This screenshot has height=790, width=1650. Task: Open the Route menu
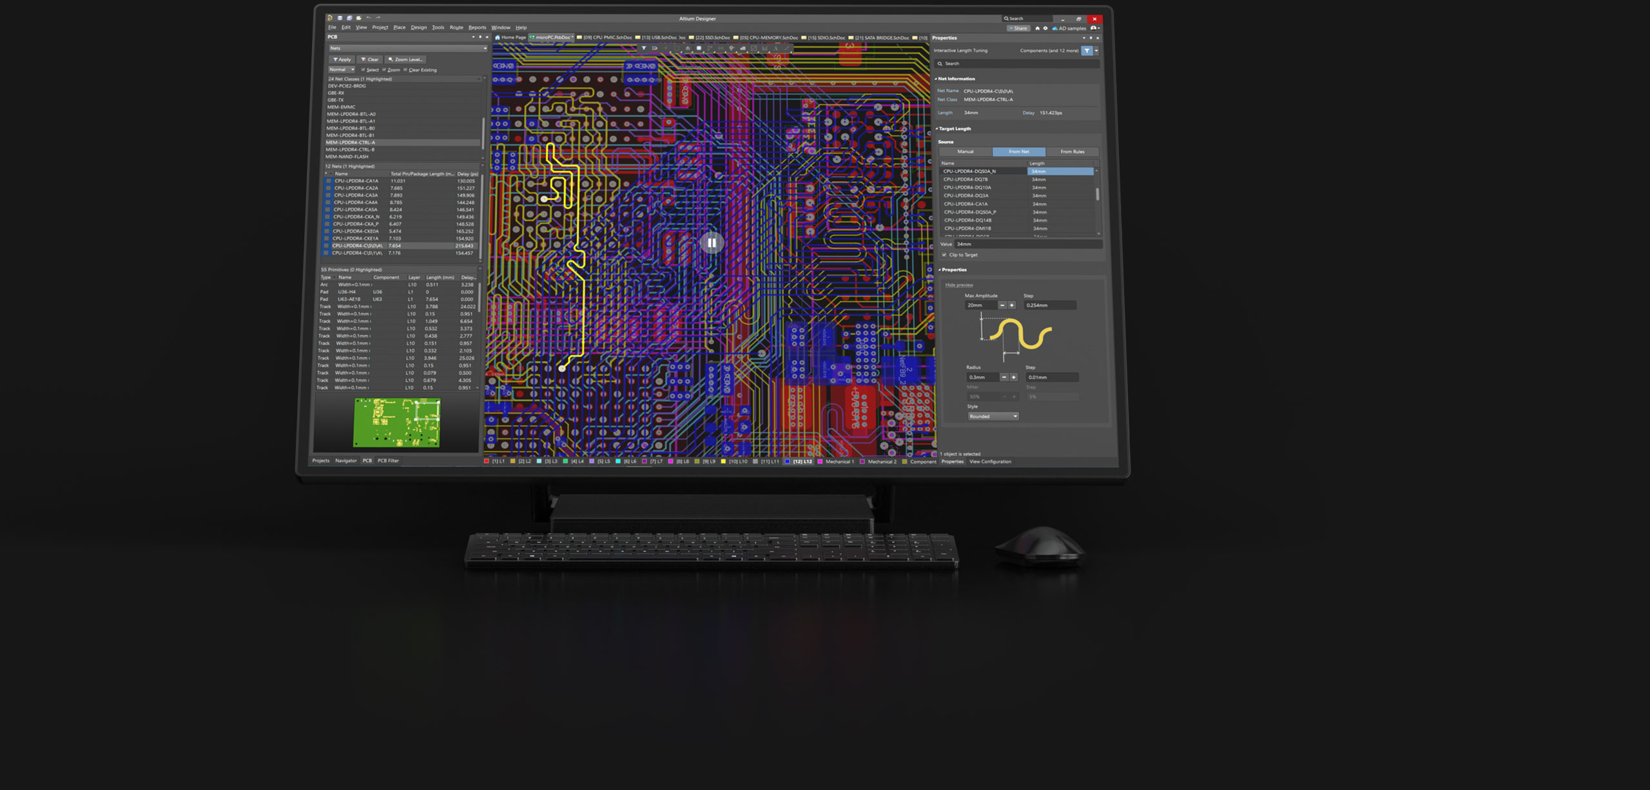click(456, 28)
